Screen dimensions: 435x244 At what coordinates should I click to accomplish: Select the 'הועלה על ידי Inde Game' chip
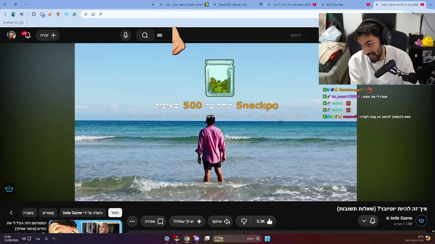(83, 213)
